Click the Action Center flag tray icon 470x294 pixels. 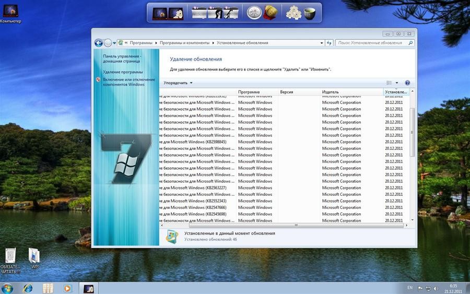(x=420, y=288)
